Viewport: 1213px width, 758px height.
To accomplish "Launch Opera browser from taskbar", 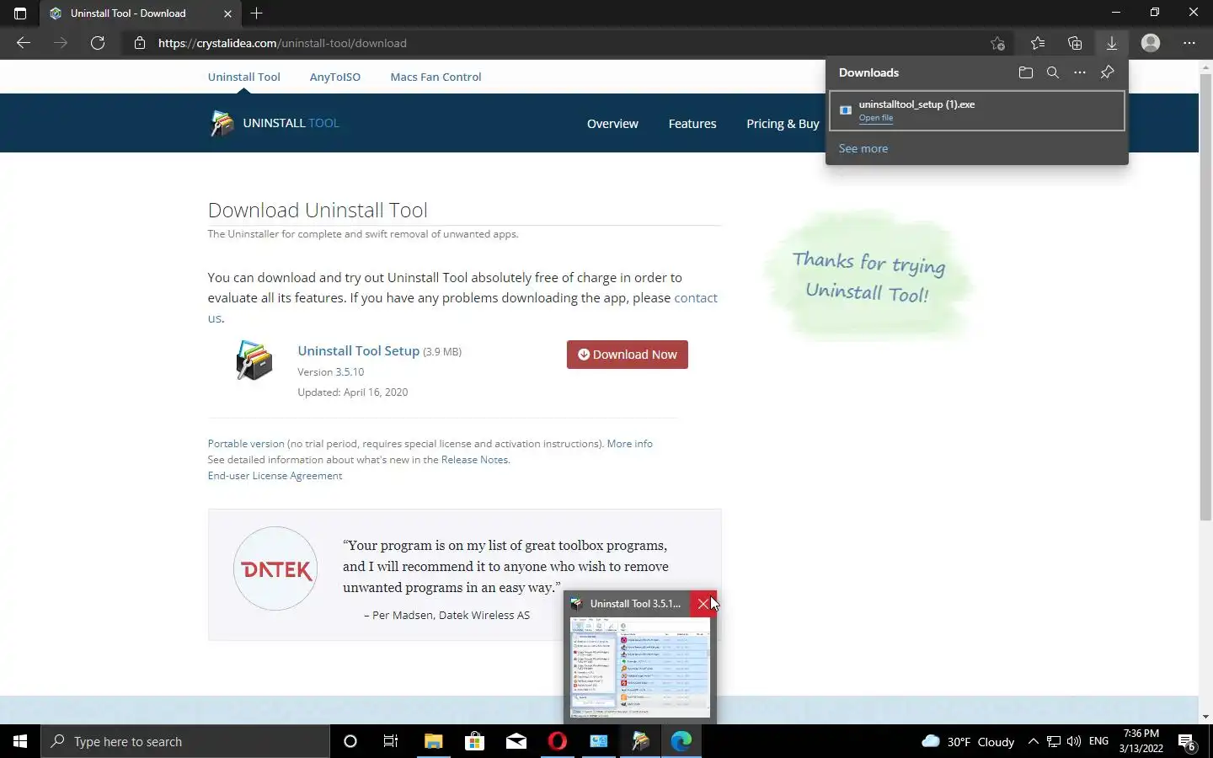I will click(x=557, y=741).
